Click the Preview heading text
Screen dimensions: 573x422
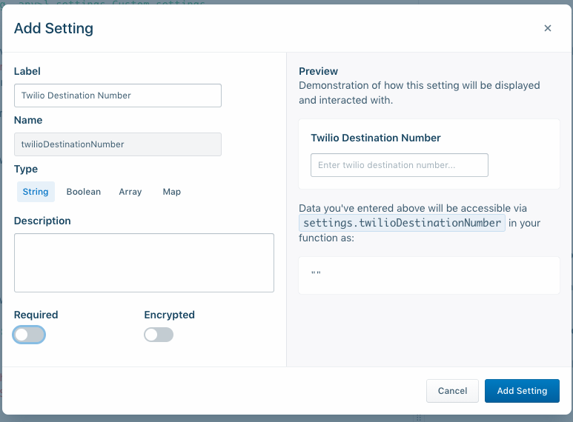(x=318, y=71)
